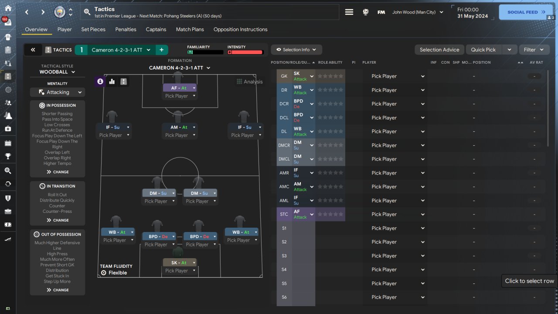This screenshot has width=558, height=314.
Task: Open the Captains tab
Action: pyautogui.click(x=156, y=30)
